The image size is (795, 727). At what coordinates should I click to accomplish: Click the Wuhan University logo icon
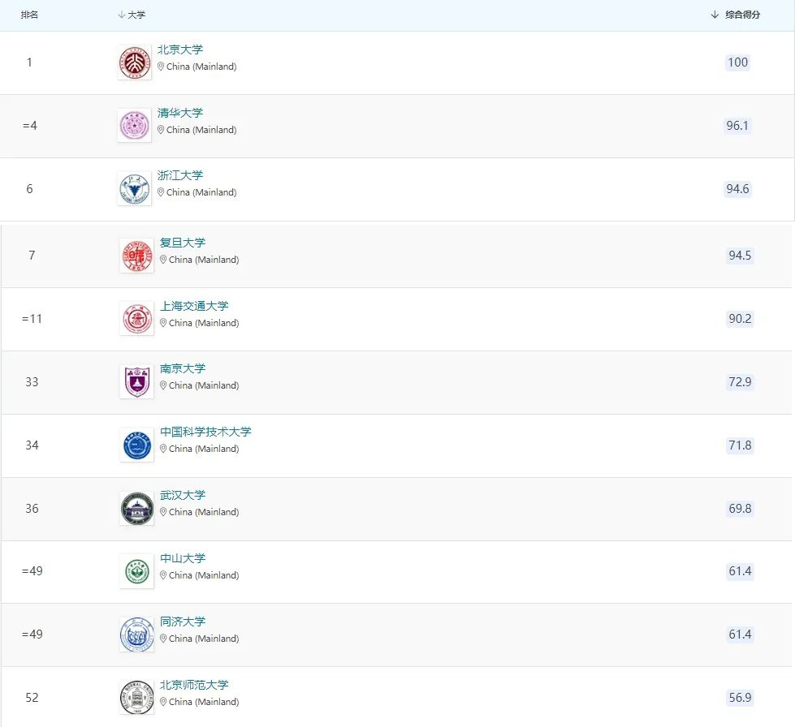(136, 509)
